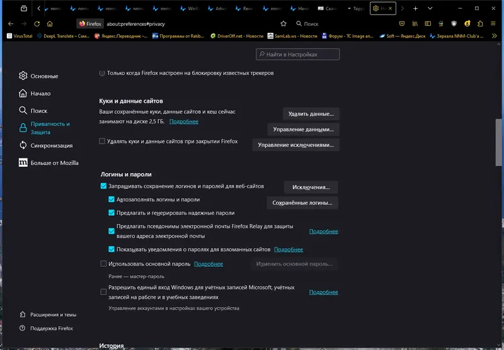Uncheck Firefox Relay псевдонимы checkbox
504x350 pixels.
pyautogui.click(x=112, y=231)
